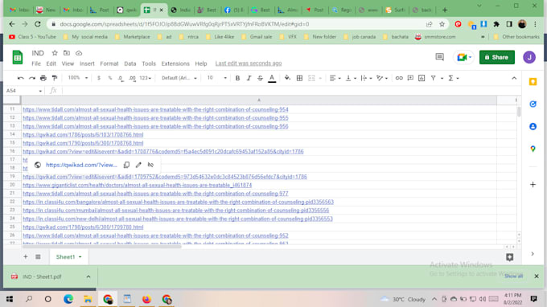Image resolution: width=547 pixels, height=307 pixels.
Task: Open Google Keep in side panel
Action: click(x=533, y=81)
